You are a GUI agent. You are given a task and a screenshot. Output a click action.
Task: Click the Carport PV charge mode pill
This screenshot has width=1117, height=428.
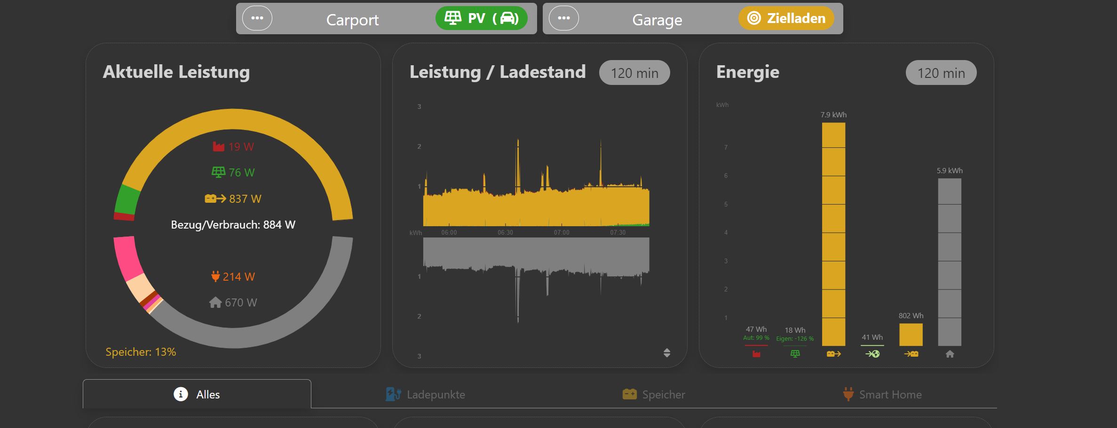[x=481, y=18]
